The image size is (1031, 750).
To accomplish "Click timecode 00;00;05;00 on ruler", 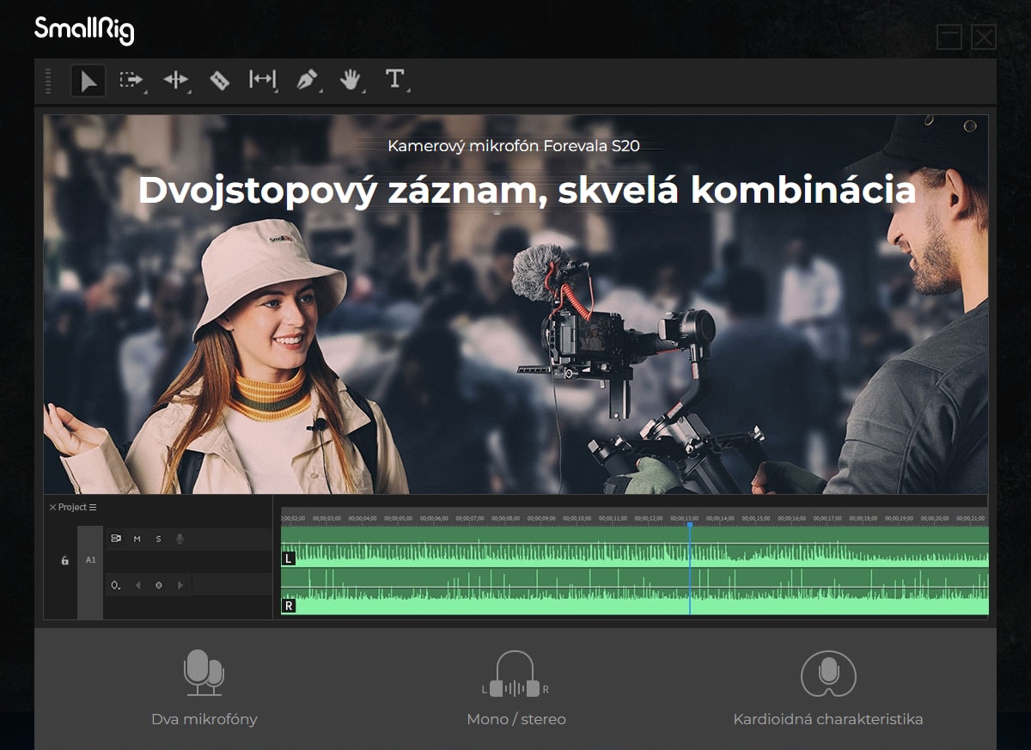I will coord(399,518).
